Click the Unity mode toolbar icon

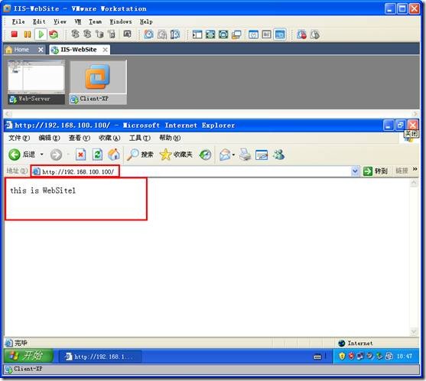click(x=236, y=34)
